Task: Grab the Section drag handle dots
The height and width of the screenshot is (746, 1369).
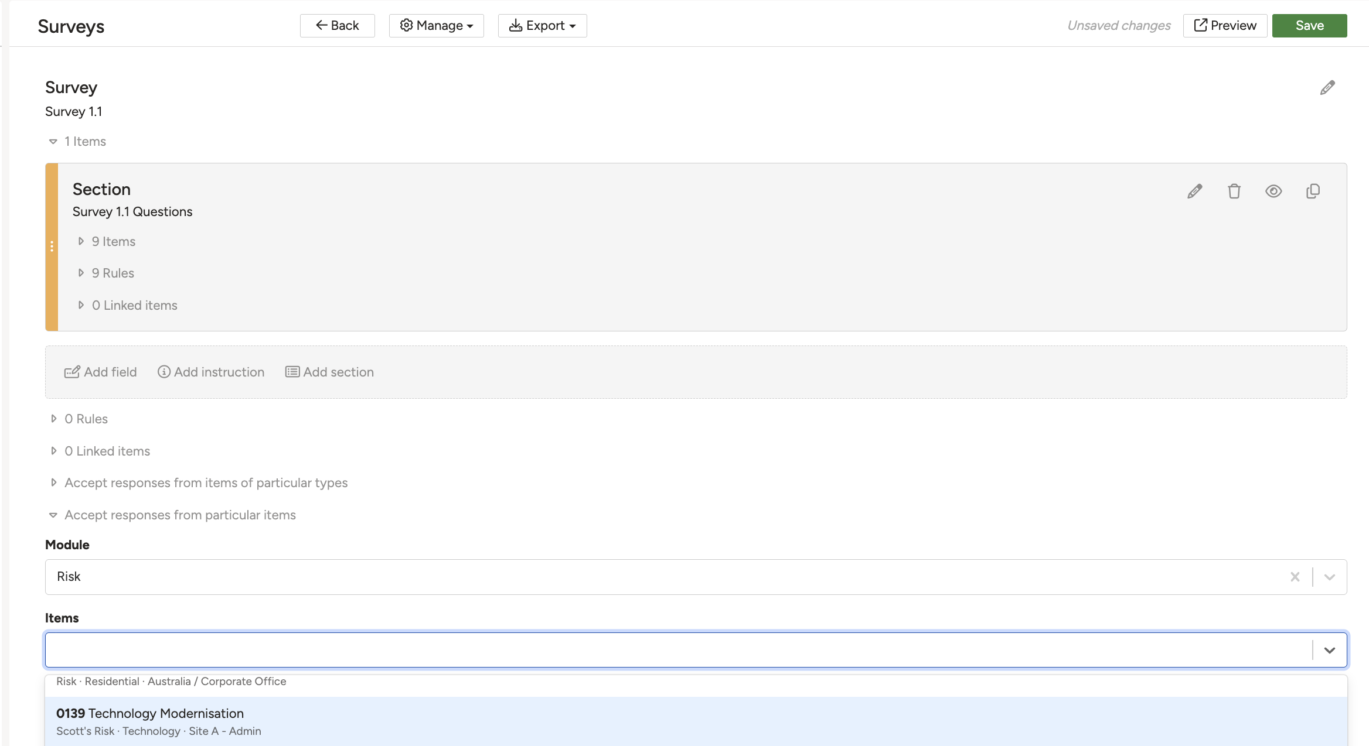Action: (x=52, y=247)
